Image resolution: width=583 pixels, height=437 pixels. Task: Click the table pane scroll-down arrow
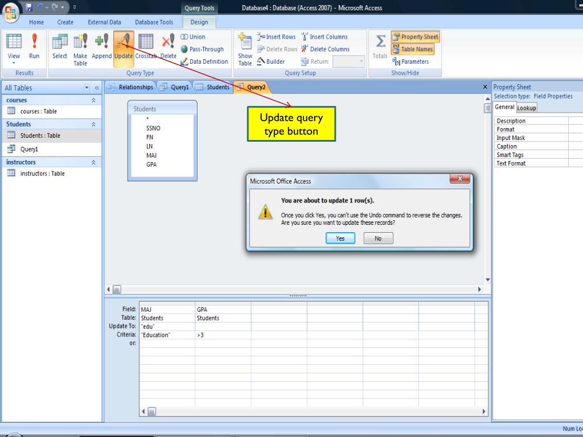(x=487, y=280)
